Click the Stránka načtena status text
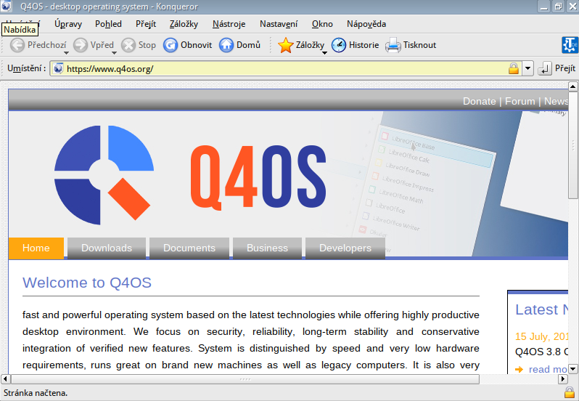 [36, 393]
